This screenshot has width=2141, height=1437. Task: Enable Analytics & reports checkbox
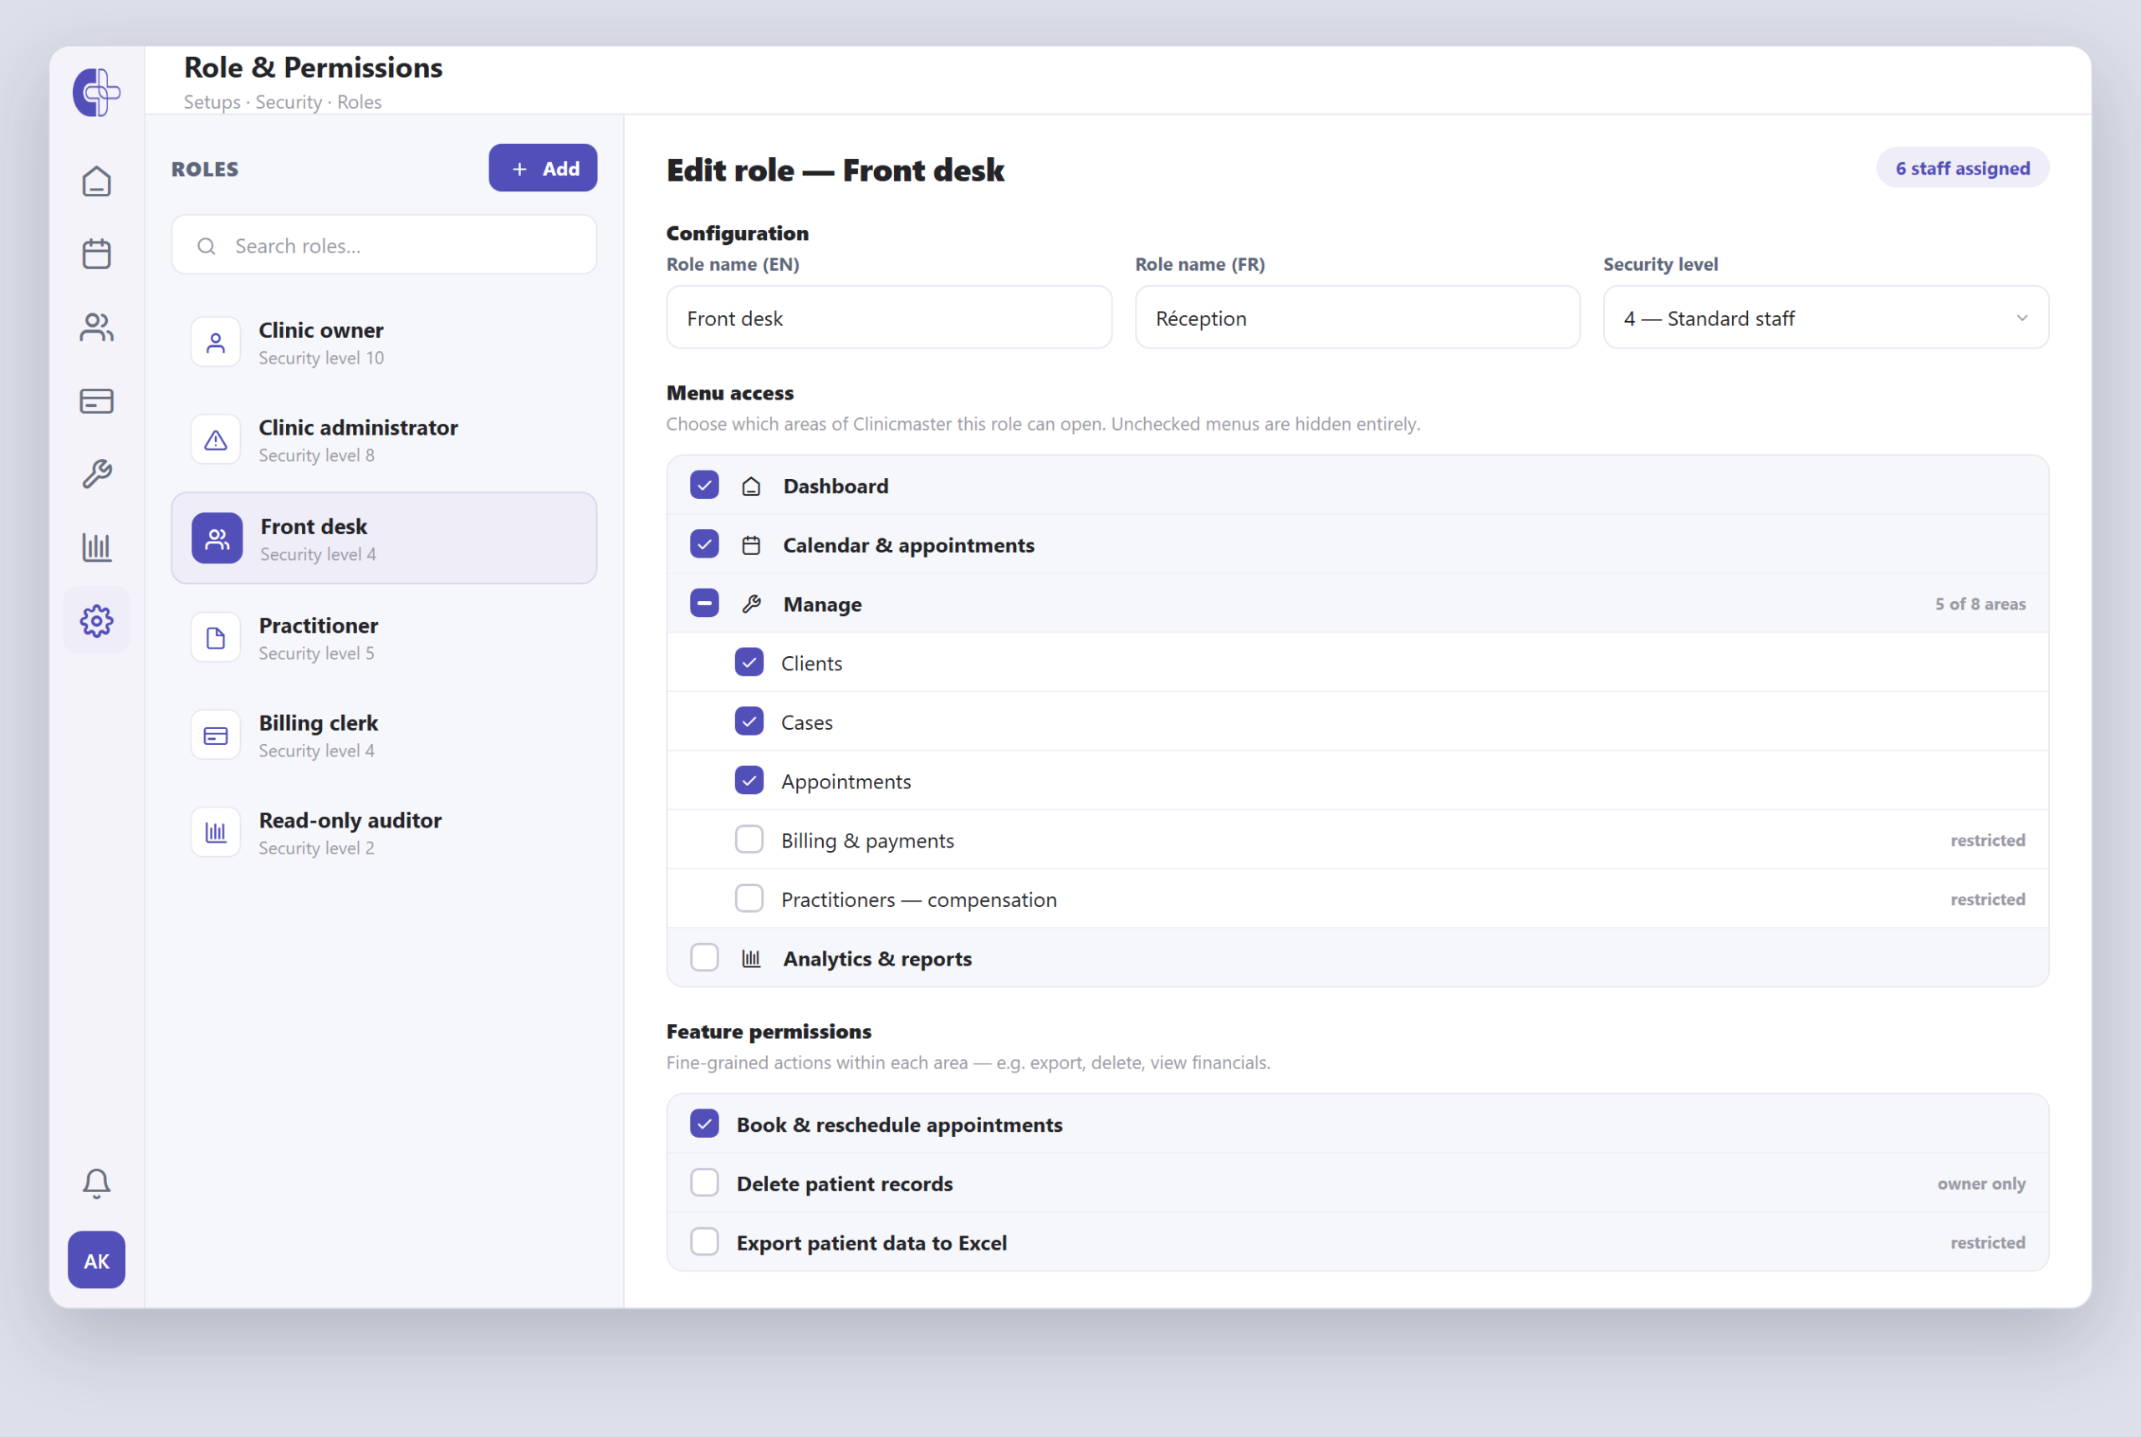coord(704,958)
